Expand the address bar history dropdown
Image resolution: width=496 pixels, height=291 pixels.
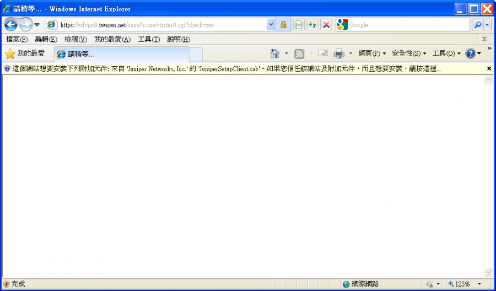271,25
